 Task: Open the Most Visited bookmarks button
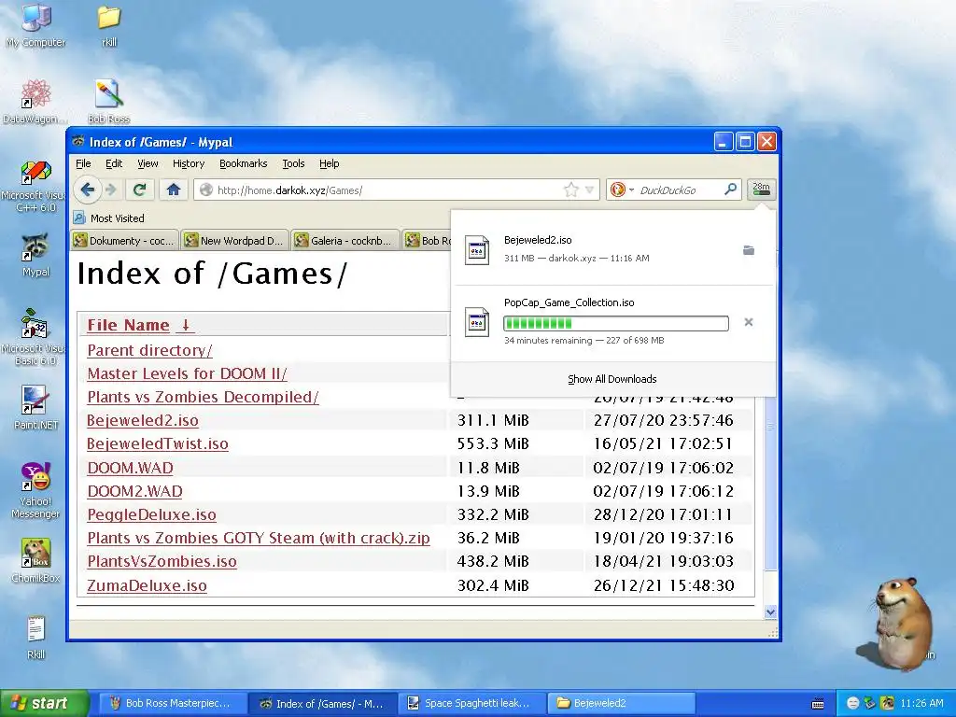[109, 218]
